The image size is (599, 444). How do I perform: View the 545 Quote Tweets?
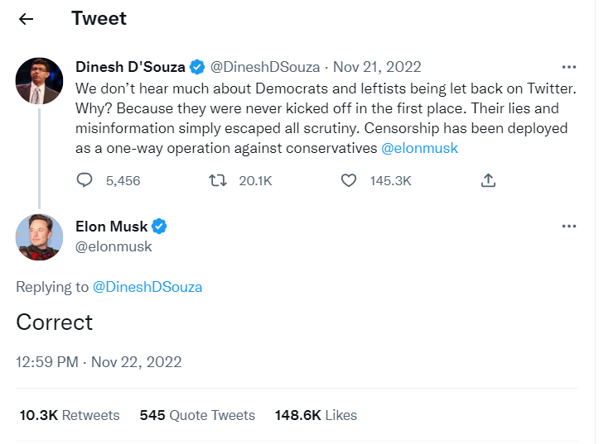197,415
